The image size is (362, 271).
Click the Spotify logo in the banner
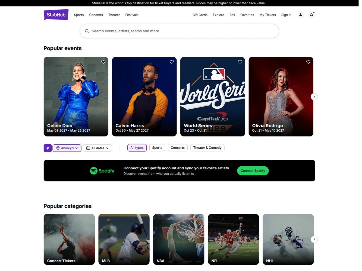pyautogui.click(x=102, y=171)
